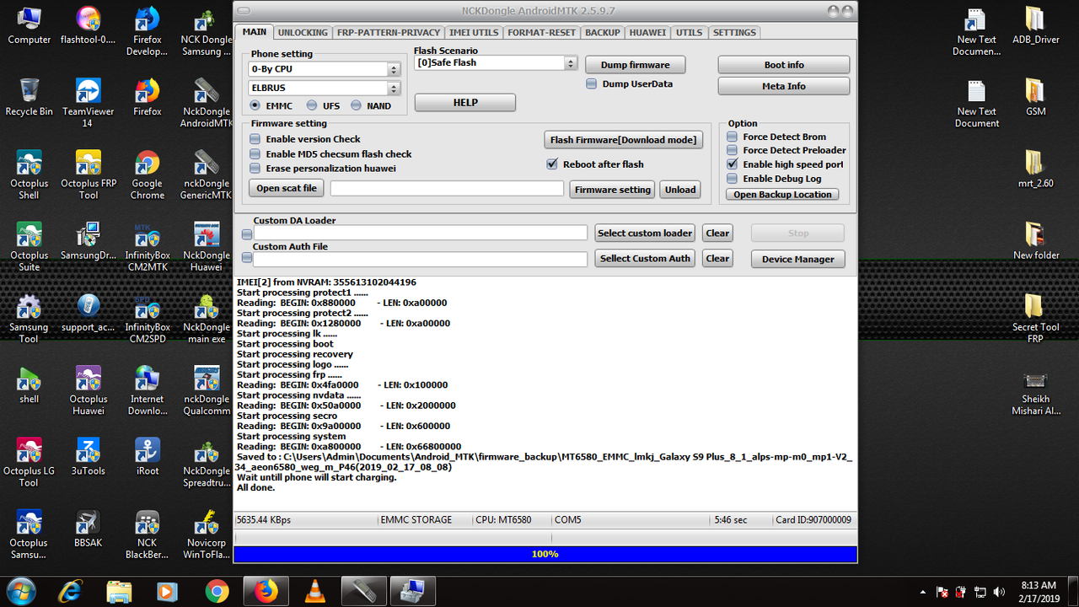
Task: Click the 100% blue progress bar
Action: 545,554
